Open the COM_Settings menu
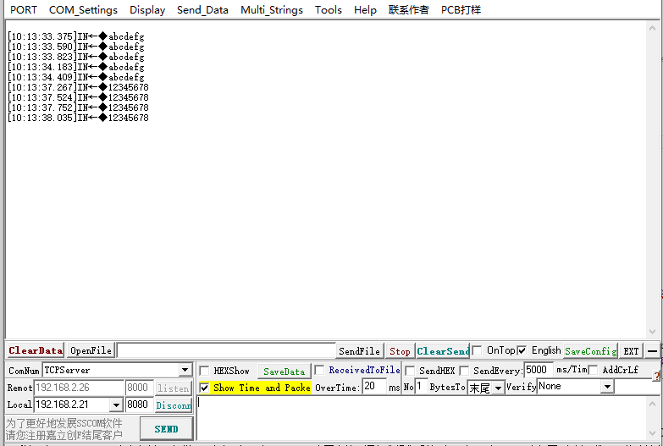The image size is (663, 446). point(83,10)
